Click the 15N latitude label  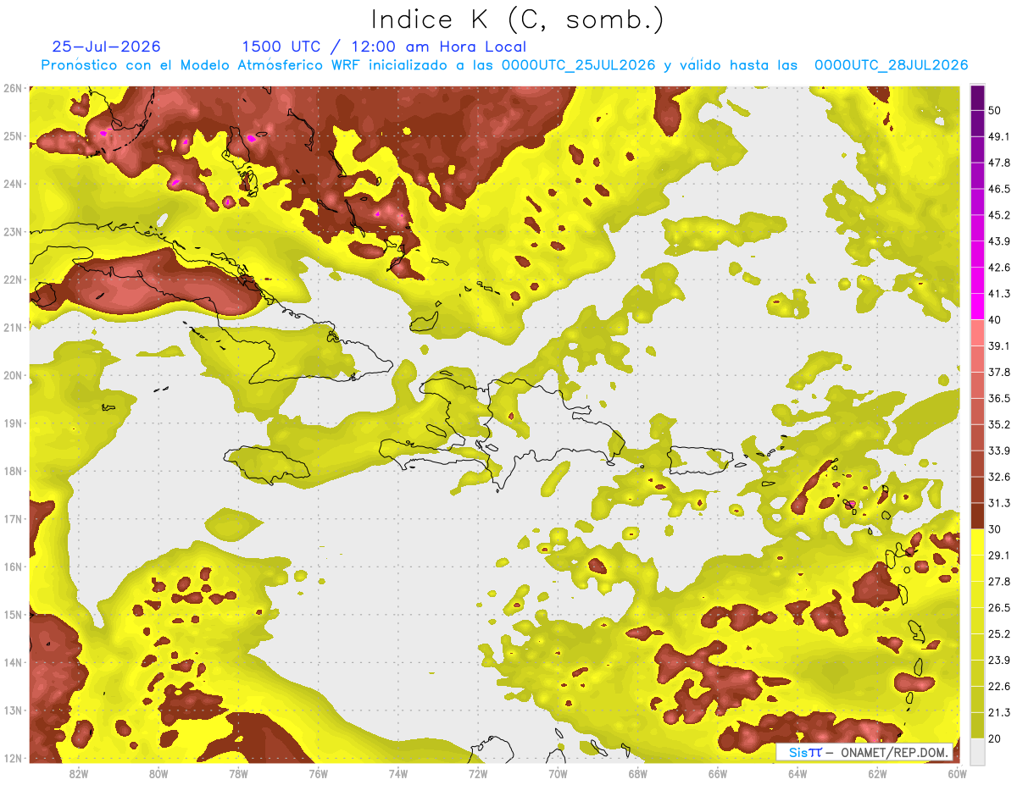(13, 614)
